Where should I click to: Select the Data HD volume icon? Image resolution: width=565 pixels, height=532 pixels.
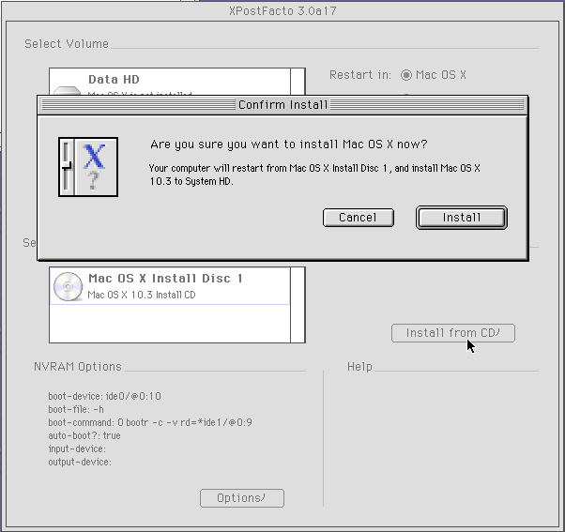pyautogui.click(x=67, y=90)
